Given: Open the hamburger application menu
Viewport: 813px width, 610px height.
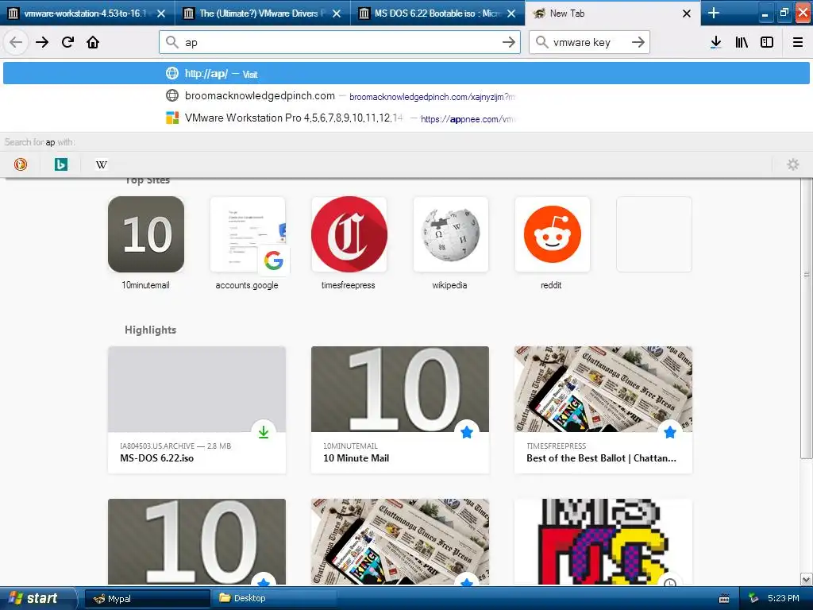Looking at the screenshot, I should tap(797, 42).
